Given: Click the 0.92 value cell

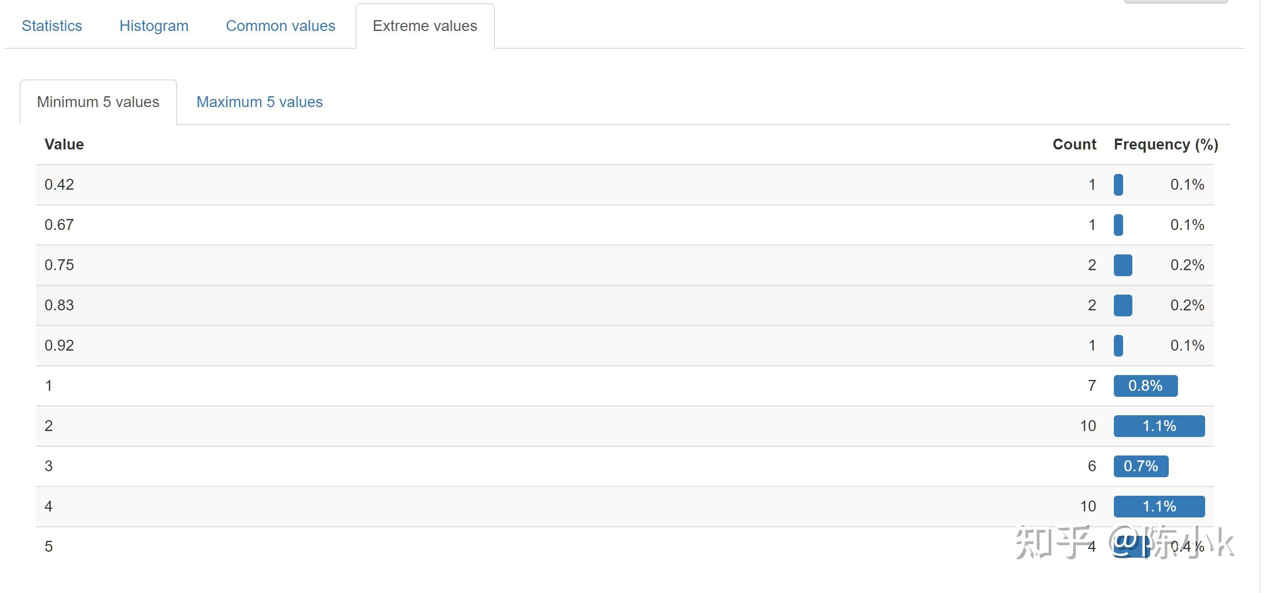Looking at the screenshot, I should [59, 346].
